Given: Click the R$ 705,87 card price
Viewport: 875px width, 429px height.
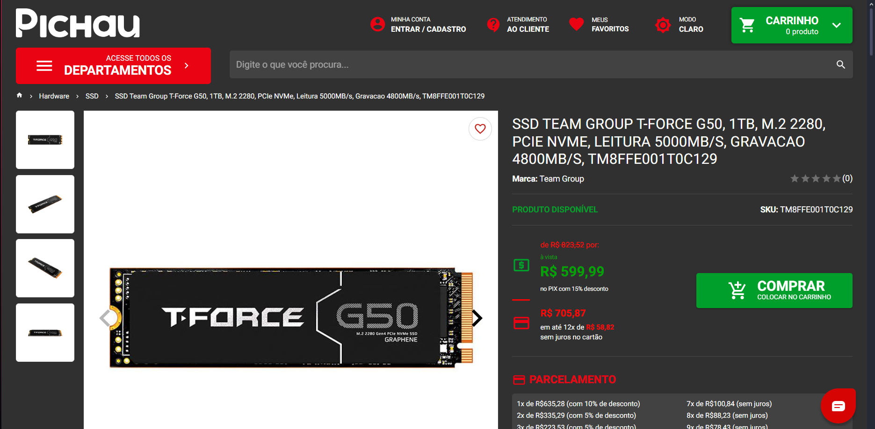Looking at the screenshot, I should coord(563,313).
